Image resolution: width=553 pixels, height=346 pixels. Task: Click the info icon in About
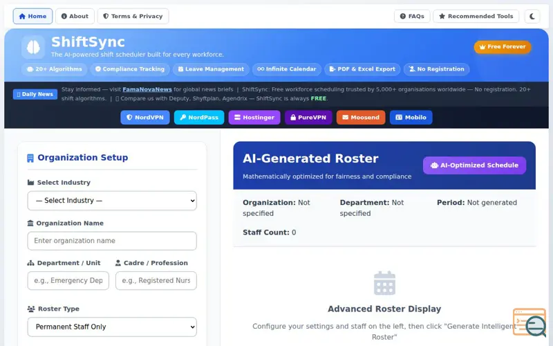pyautogui.click(x=64, y=16)
